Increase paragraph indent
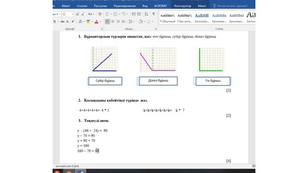 [139, 14]
